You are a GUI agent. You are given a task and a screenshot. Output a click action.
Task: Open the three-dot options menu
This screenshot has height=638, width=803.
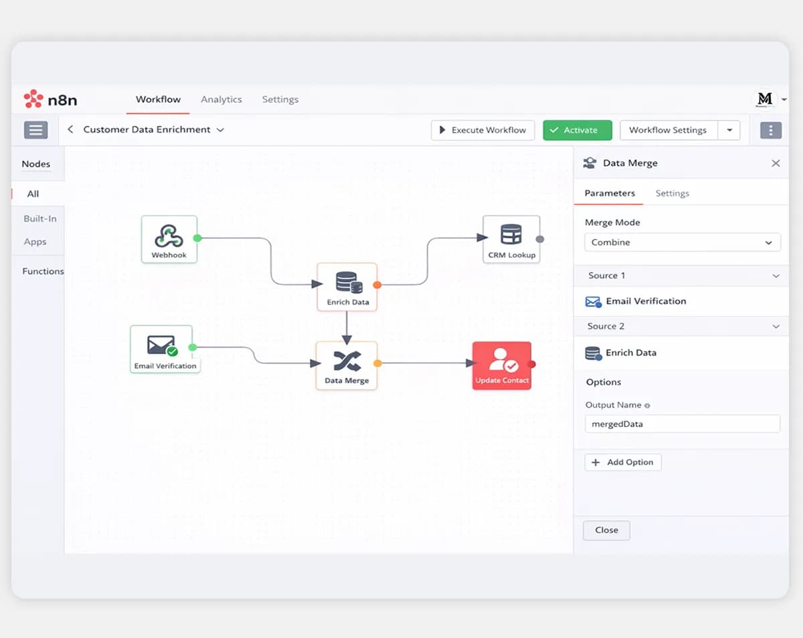pyautogui.click(x=771, y=130)
